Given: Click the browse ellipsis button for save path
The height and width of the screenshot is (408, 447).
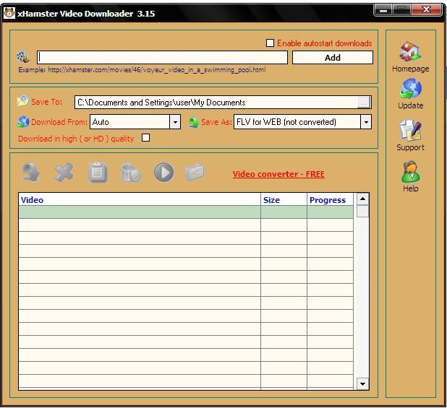Looking at the screenshot, I should pyautogui.click(x=364, y=103).
